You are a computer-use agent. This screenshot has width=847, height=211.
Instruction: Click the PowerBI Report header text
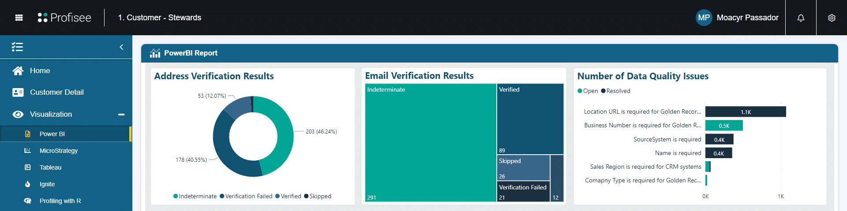pyautogui.click(x=191, y=53)
